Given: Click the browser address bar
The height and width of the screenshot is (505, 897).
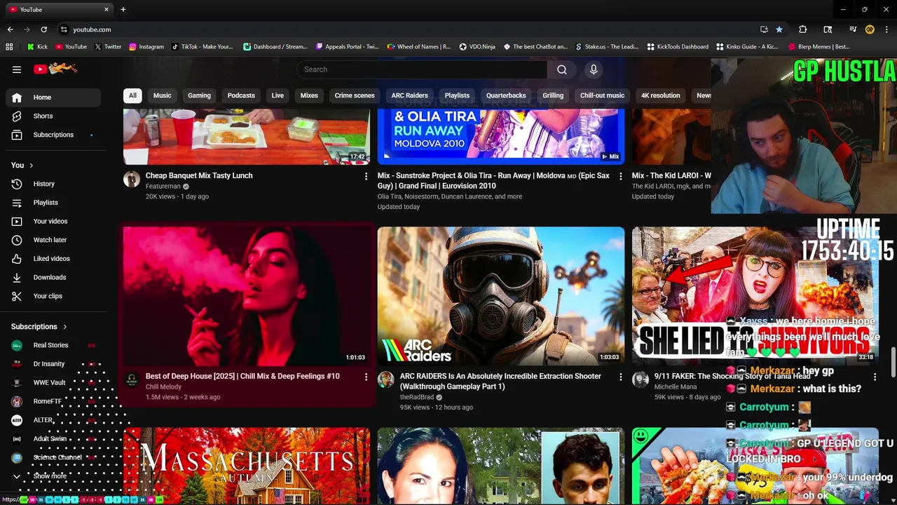Looking at the screenshot, I should [x=406, y=29].
